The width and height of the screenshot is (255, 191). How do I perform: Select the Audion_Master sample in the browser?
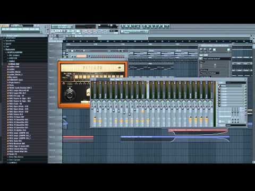[x=15, y=72]
